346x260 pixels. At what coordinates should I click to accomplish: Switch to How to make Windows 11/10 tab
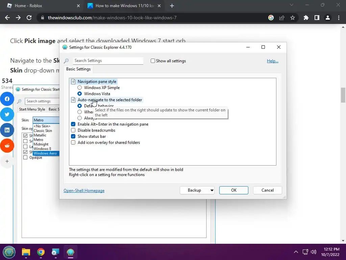(125, 6)
